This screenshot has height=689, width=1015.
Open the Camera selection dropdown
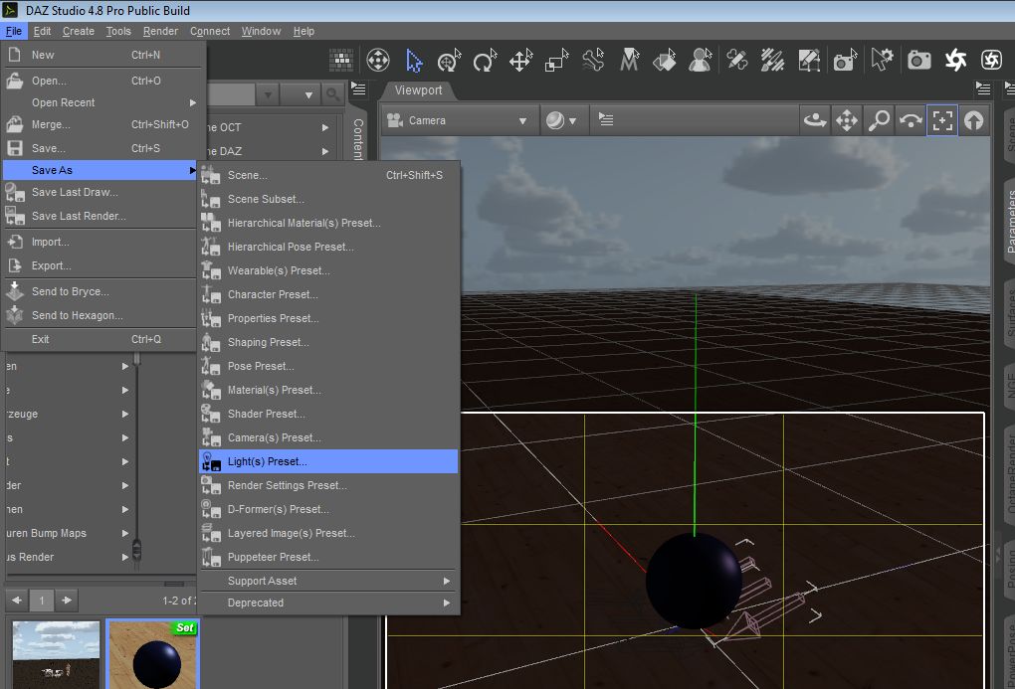[x=458, y=120]
